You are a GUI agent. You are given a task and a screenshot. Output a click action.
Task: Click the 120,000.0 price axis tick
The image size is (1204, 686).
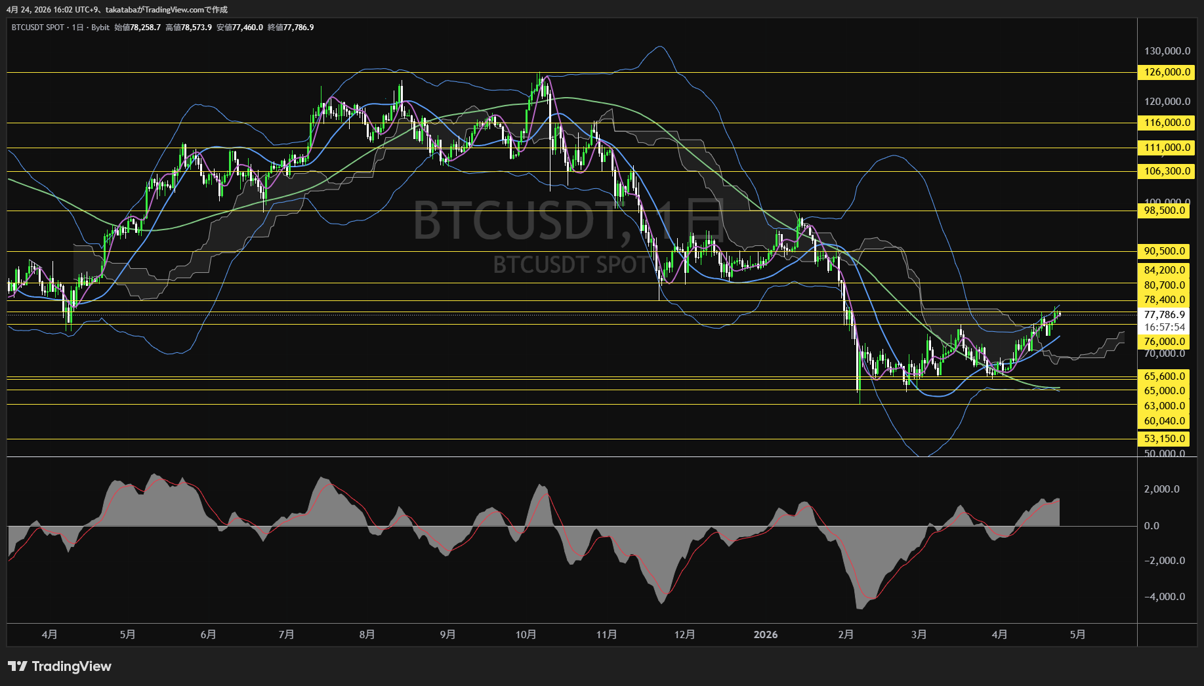1167,102
